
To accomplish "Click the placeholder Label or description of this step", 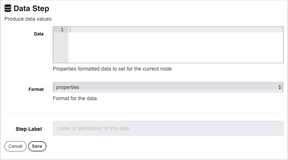I will pos(93,128).
